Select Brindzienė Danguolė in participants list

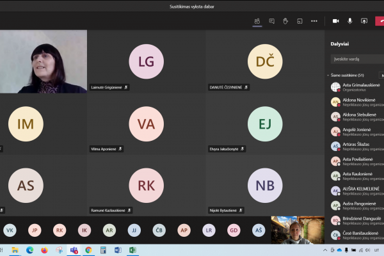(357, 220)
